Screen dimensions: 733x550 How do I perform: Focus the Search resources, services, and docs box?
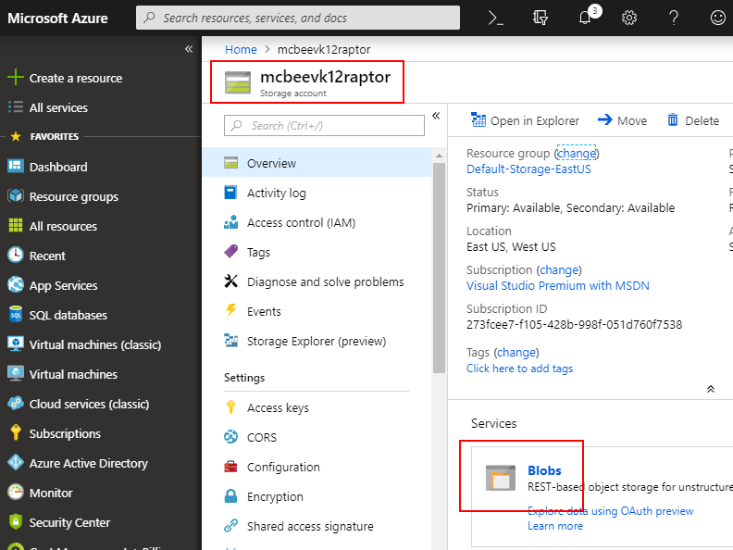(298, 18)
